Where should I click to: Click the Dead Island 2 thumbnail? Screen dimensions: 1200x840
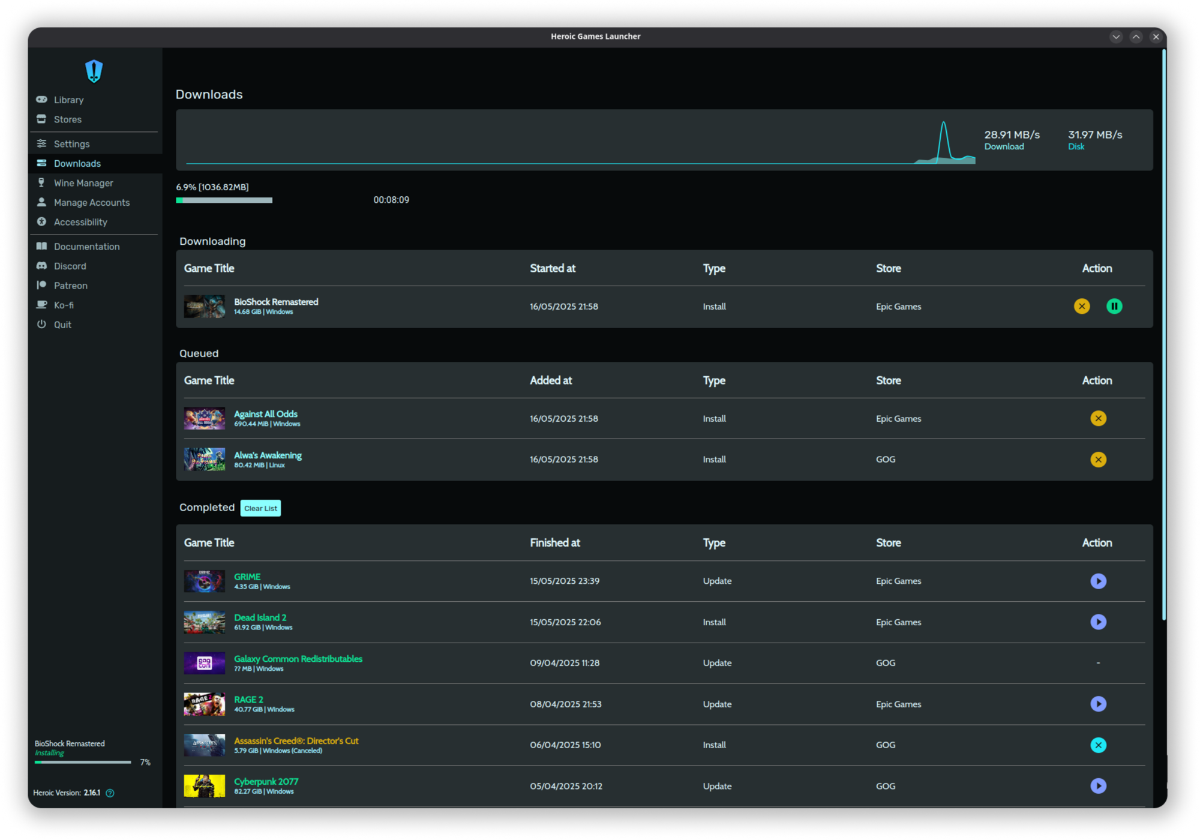(205, 622)
